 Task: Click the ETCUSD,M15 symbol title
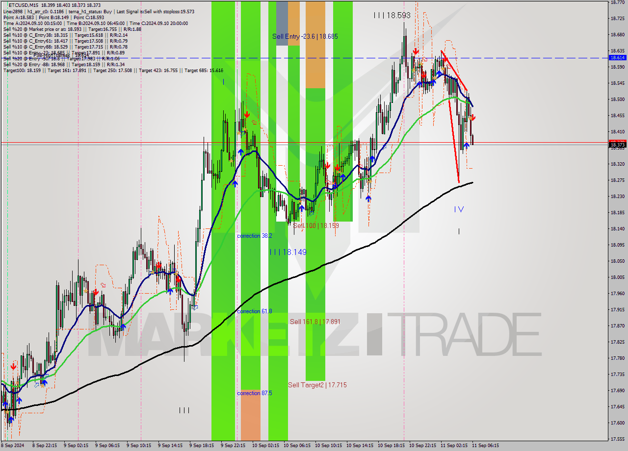[x=24, y=4]
